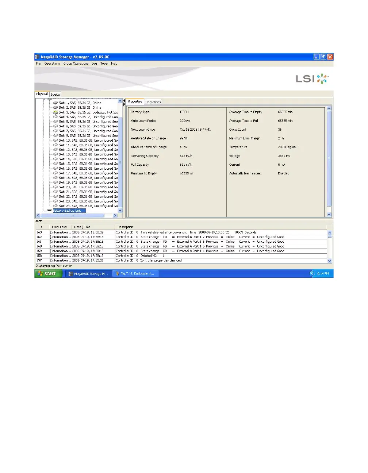This screenshot has height=473, width=368.
Task: Click the Next Learn Cycle value Oct 18 2008
Action: (195, 130)
